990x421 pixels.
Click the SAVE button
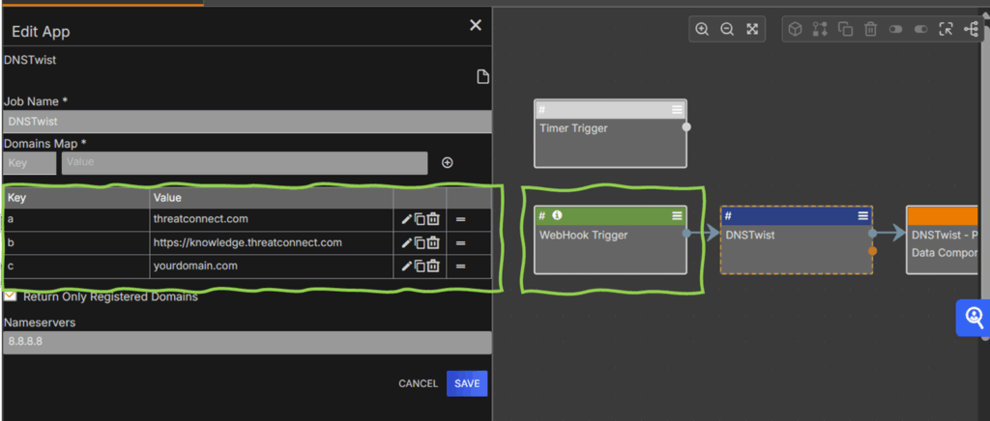(x=467, y=383)
